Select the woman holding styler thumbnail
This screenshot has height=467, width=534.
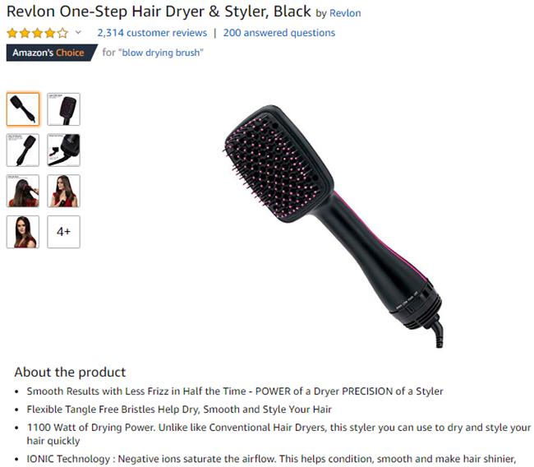(64, 191)
